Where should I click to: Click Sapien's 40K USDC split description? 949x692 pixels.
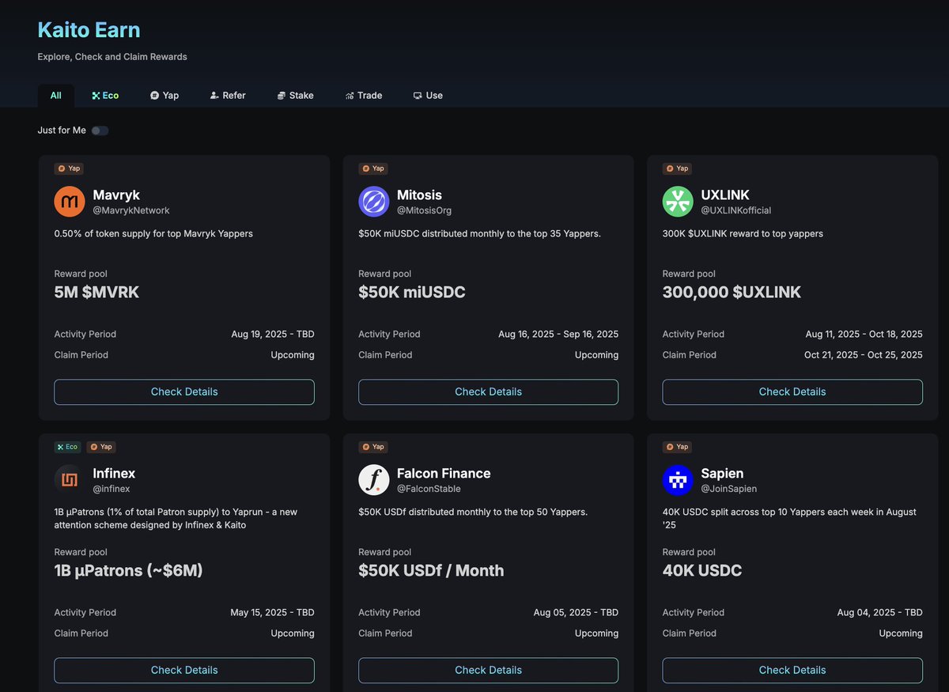789,518
